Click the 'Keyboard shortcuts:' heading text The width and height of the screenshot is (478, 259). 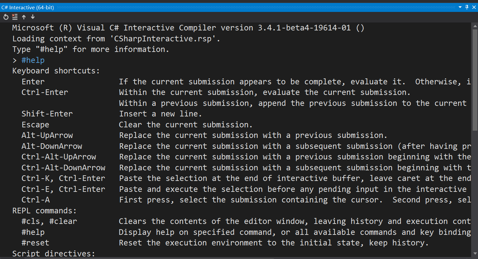click(x=56, y=71)
